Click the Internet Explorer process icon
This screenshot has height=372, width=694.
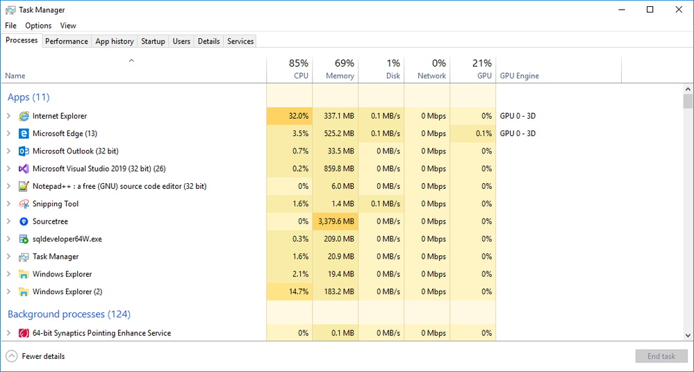pos(24,116)
